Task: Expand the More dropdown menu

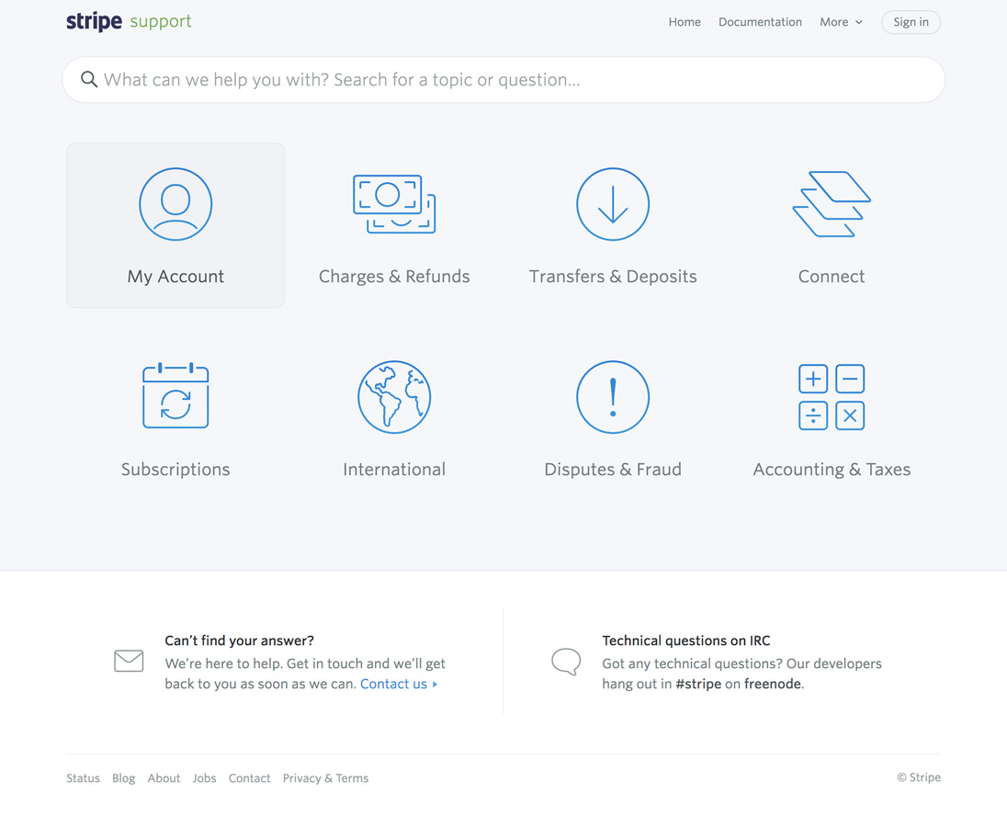Action: coord(841,22)
